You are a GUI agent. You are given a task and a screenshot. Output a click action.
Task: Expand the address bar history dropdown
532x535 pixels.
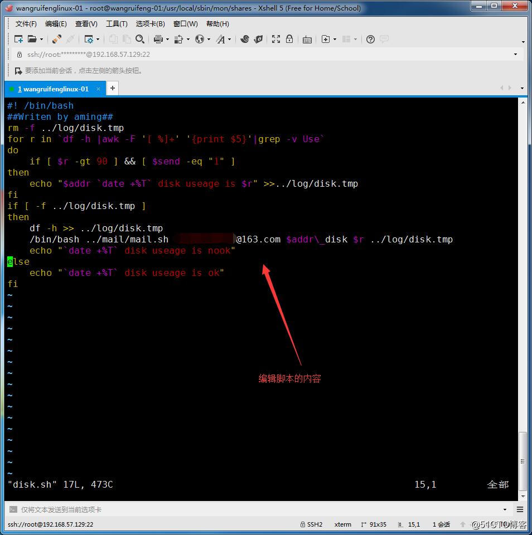point(515,55)
